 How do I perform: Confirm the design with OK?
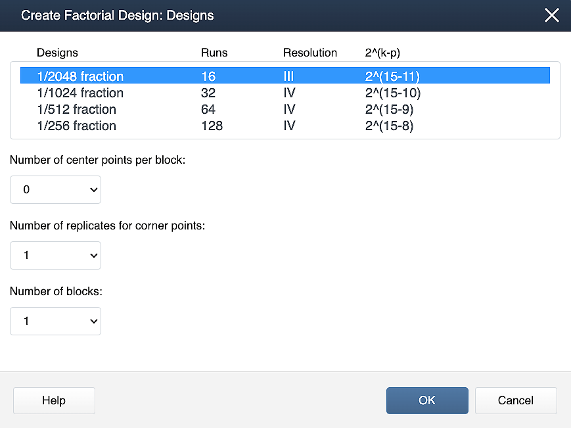(427, 400)
